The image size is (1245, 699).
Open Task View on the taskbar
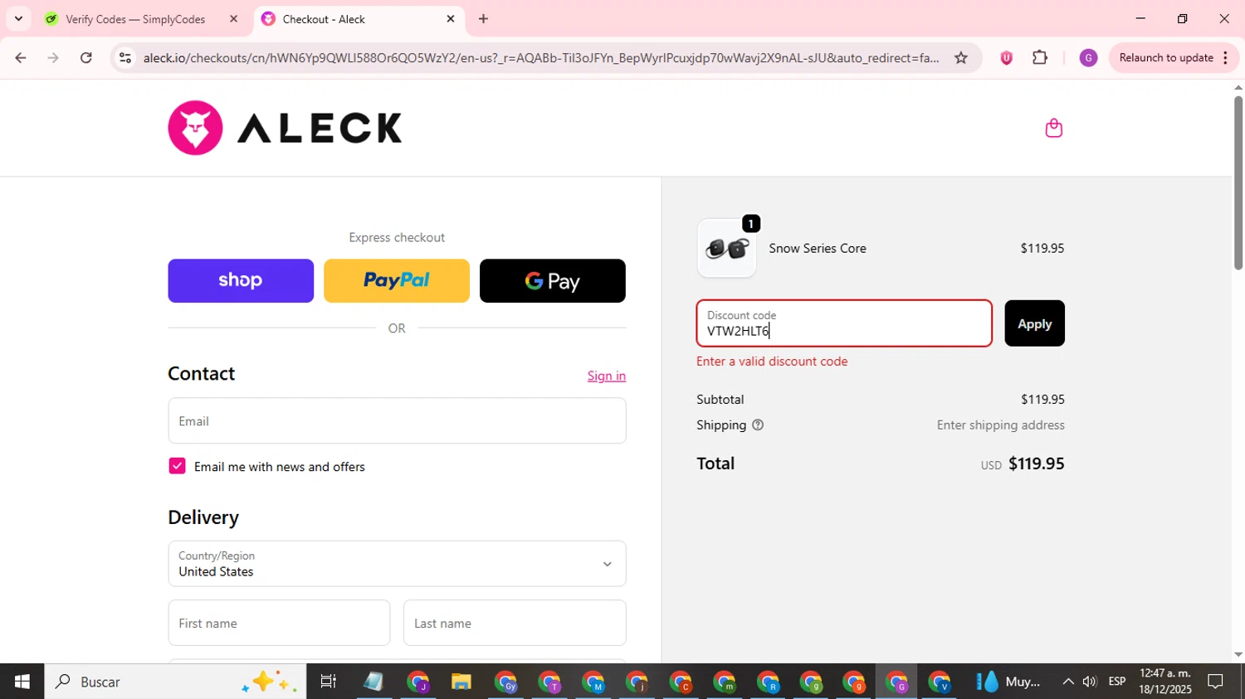point(328,682)
